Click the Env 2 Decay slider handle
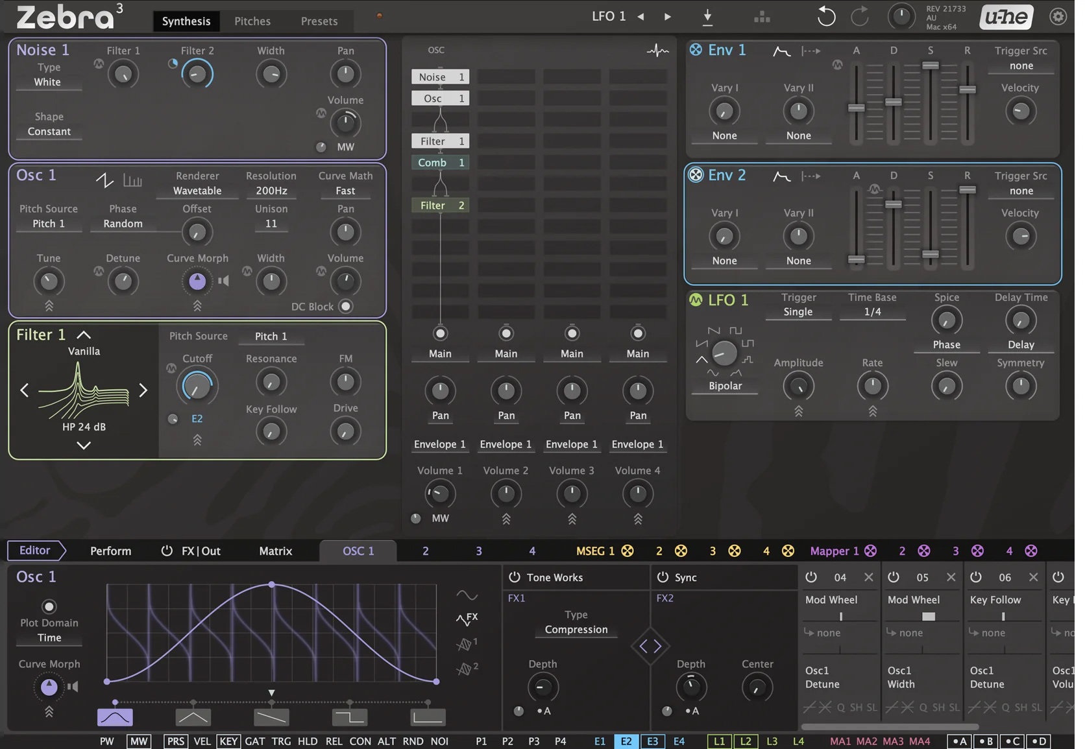 coord(894,204)
